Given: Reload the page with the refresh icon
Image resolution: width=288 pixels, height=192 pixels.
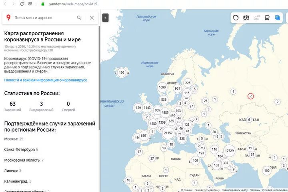Looking at the screenshot, I should (22, 4).
